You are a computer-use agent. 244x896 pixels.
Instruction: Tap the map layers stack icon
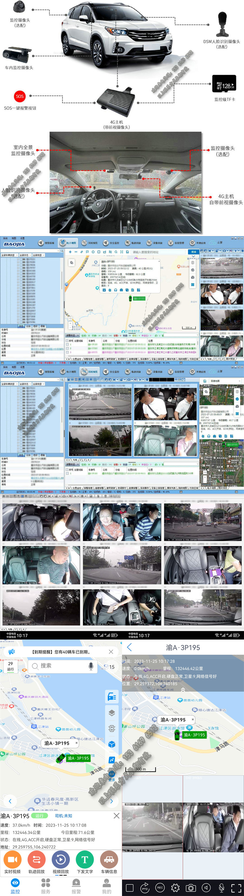coord(112,713)
